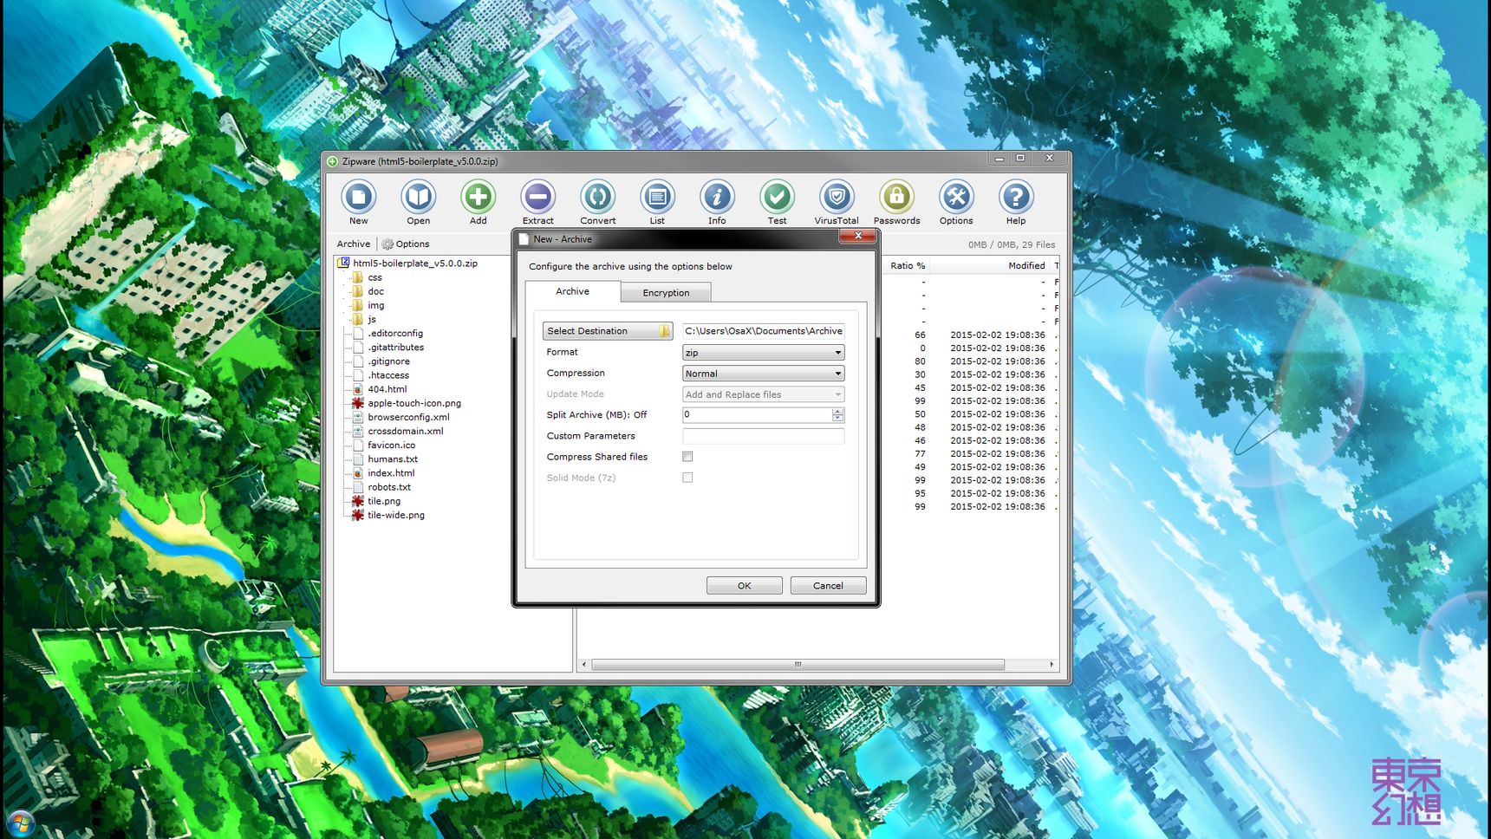Click the Custom Parameters text field
1491x839 pixels.
pyautogui.click(x=764, y=436)
